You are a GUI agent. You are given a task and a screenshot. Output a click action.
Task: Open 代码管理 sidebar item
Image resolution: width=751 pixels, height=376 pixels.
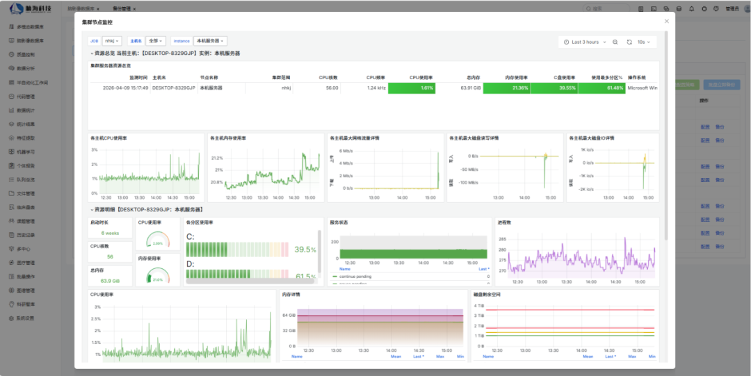(x=26, y=97)
